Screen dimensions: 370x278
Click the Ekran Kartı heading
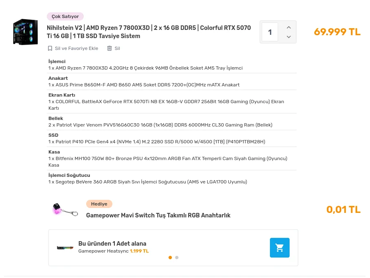click(x=62, y=95)
